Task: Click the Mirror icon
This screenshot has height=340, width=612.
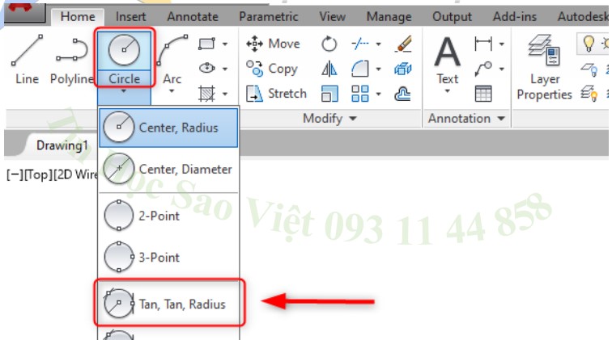Action: (x=329, y=69)
